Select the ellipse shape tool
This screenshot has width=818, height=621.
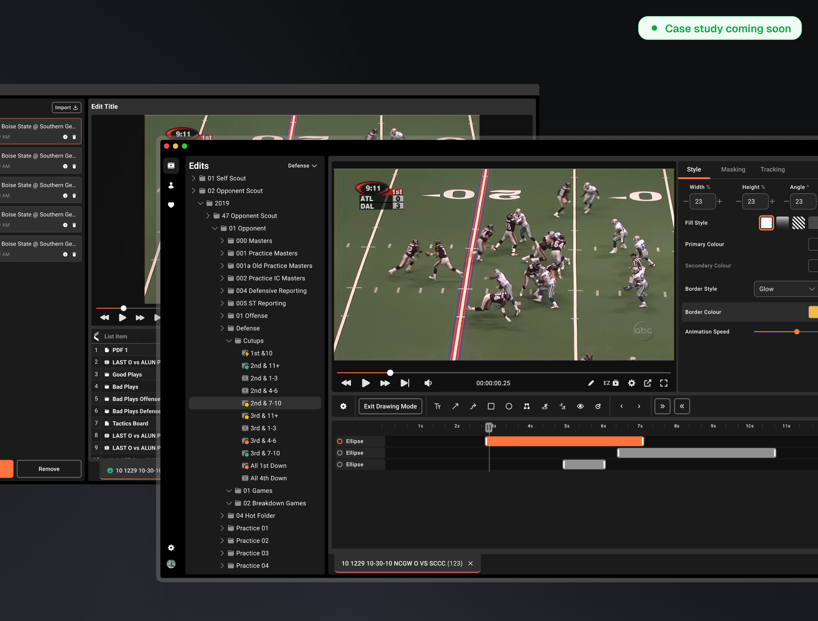pos(509,406)
